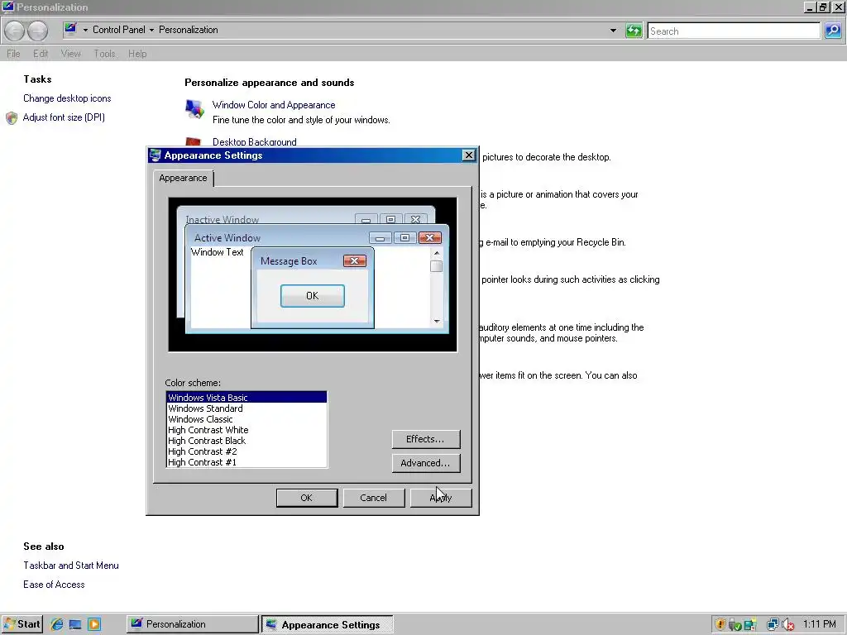
Task: Open Desktop Background link
Action: tap(255, 142)
